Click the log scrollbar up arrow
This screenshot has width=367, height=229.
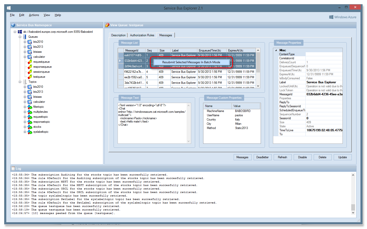[353, 175]
